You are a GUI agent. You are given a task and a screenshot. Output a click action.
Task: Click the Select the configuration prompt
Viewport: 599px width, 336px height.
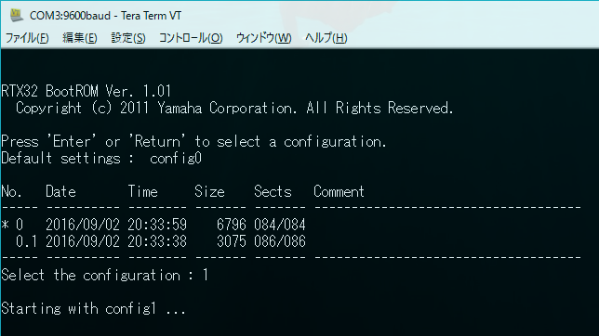[x=105, y=275]
